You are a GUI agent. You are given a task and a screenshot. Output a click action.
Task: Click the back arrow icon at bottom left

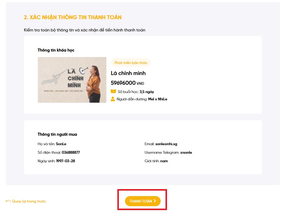8,201
